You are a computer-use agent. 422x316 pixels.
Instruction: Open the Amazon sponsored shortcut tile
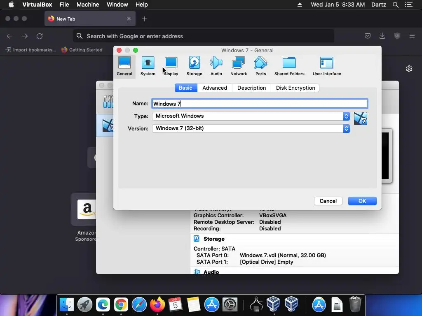tap(87, 209)
